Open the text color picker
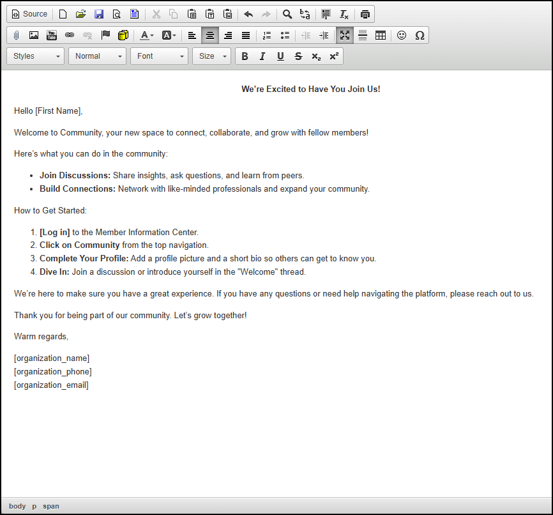This screenshot has width=553, height=515. pyautogui.click(x=147, y=35)
